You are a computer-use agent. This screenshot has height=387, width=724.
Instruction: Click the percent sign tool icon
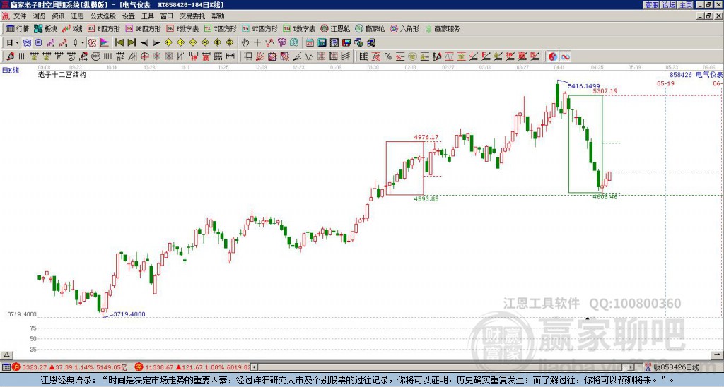click(x=388, y=56)
